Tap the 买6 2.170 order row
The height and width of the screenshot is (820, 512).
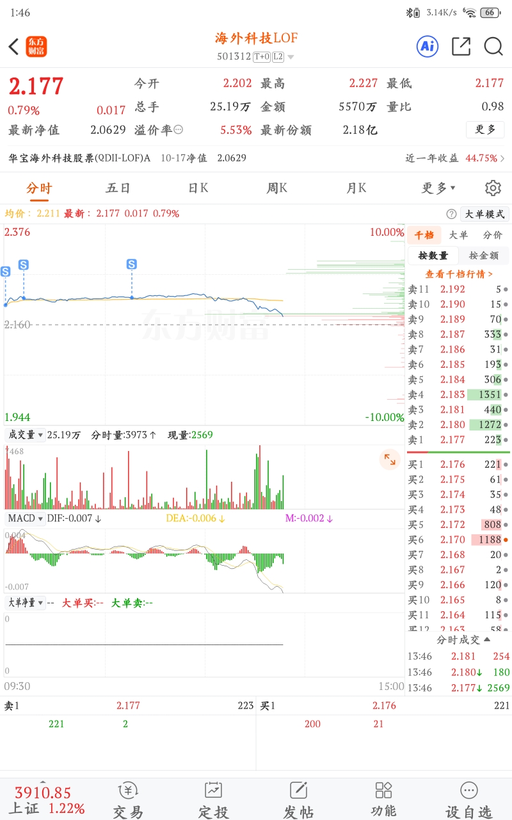[x=458, y=540]
